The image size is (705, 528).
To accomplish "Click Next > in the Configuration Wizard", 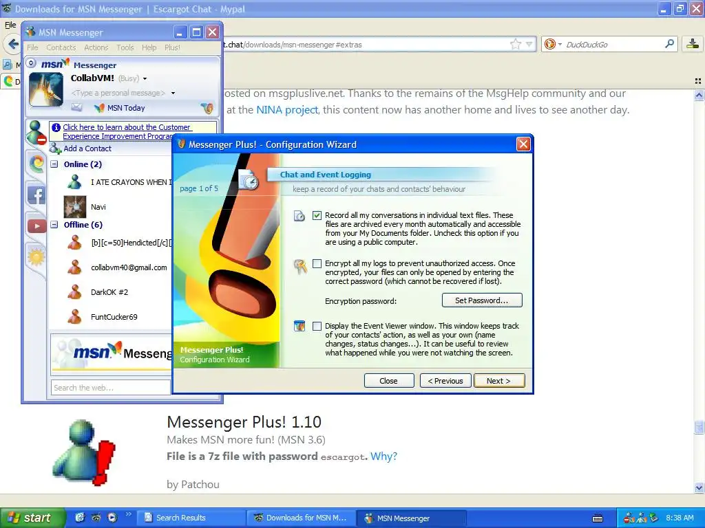I will click(x=498, y=381).
